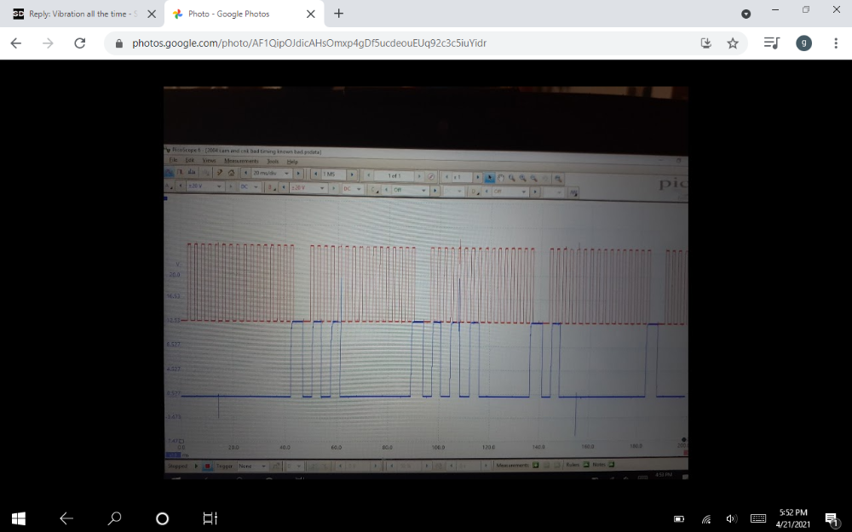Bookmark this page with the star icon
The image size is (852, 532).
pyautogui.click(x=733, y=43)
